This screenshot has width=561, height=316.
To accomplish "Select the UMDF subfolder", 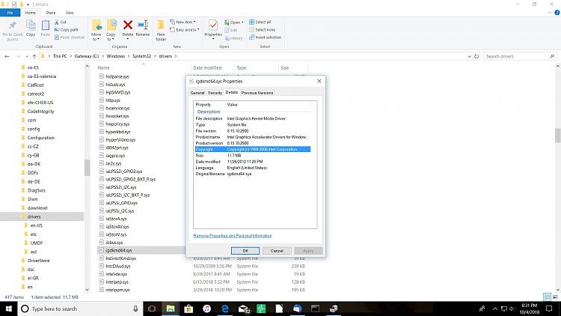I will 36,243.
